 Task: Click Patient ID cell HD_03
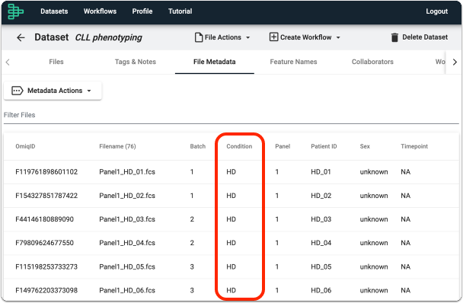[321, 219]
